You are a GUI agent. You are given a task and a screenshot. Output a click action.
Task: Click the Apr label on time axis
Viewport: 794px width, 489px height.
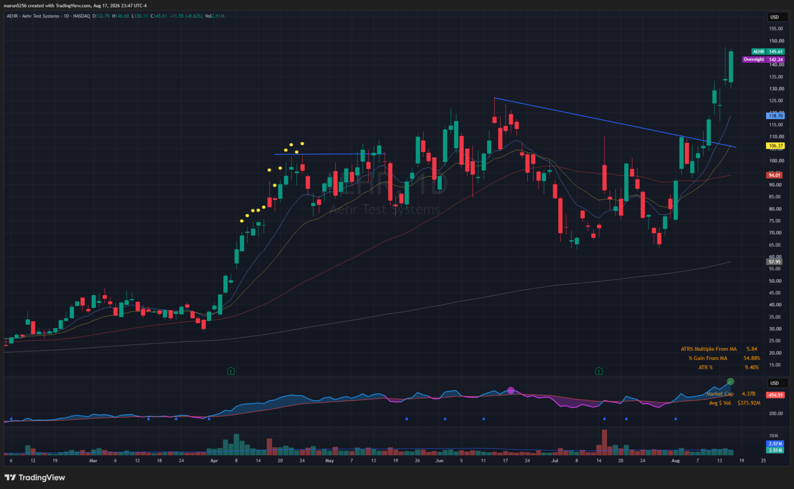pyautogui.click(x=214, y=460)
